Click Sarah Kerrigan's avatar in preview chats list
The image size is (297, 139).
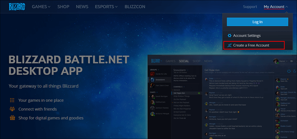152,96
